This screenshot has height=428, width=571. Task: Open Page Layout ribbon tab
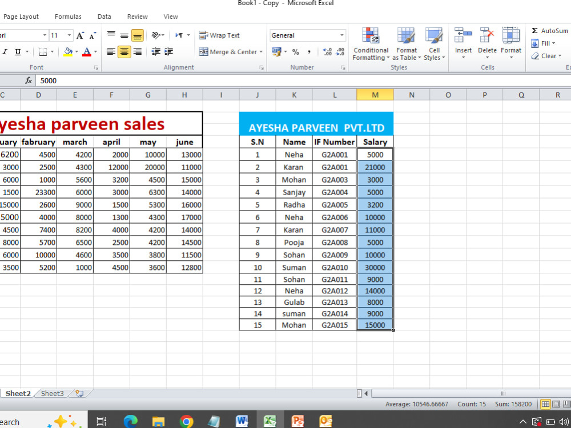click(x=21, y=17)
